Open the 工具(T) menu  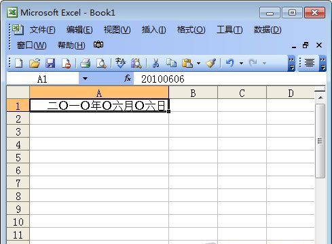pyautogui.click(x=229, y=30)
